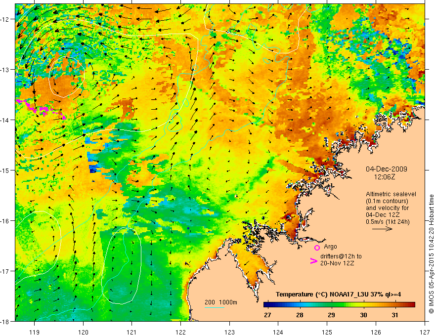Click the '27' colorbar tick label
The height and width of the screenshot is (336, 435).
[267, 315]
